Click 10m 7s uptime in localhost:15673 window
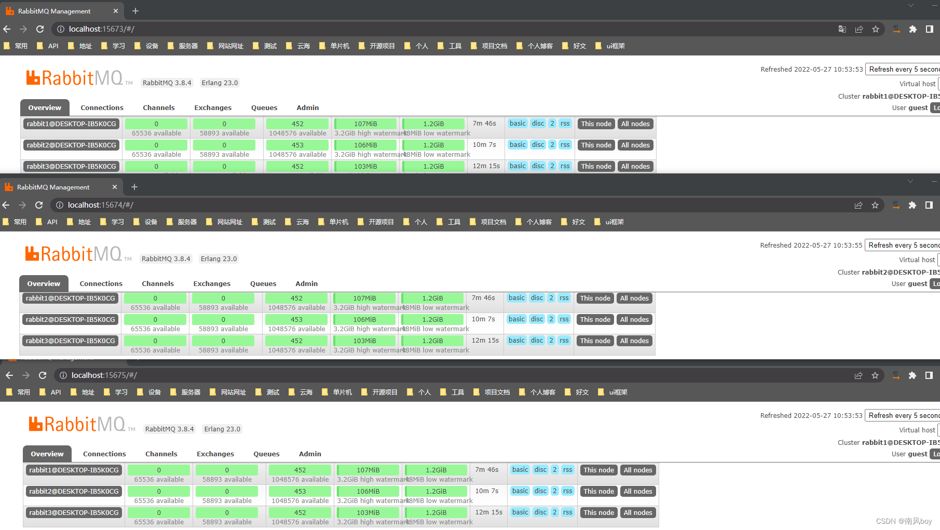Viewport: 940px width, 530px height. 484,145
